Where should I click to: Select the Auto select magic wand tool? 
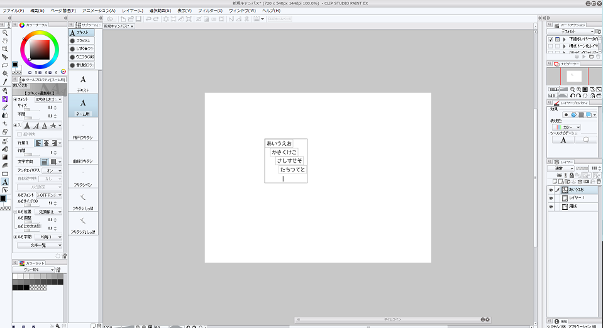(x=5, y=74)
